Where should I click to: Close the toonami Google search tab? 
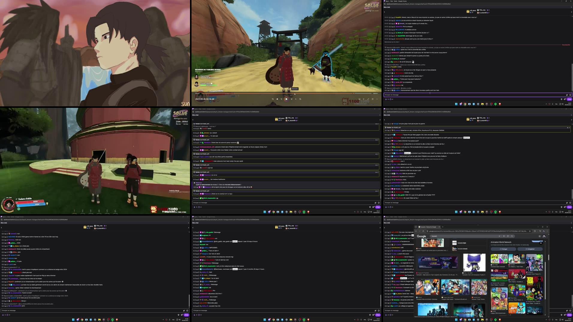click(x=439, y=227)
